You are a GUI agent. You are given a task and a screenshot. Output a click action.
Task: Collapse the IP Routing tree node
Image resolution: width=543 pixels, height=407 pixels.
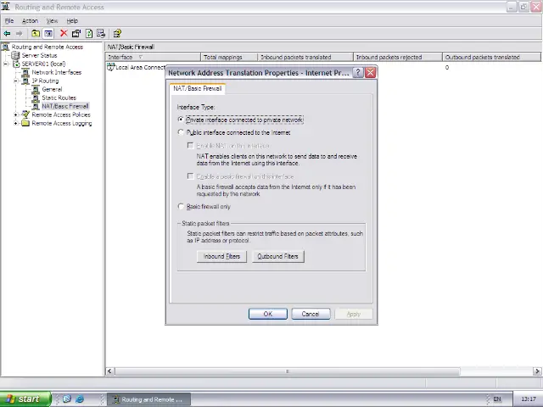pos(16,81)
